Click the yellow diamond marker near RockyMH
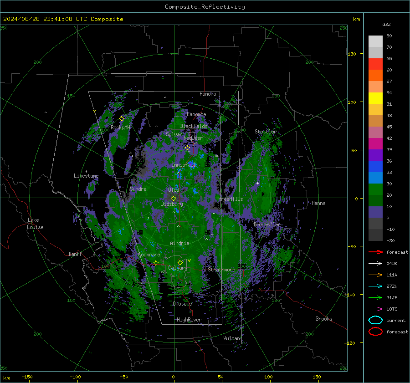 (122, 119)
